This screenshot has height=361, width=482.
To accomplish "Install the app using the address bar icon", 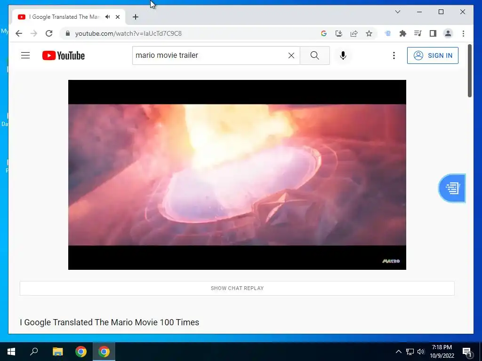I will click(339, 33).
